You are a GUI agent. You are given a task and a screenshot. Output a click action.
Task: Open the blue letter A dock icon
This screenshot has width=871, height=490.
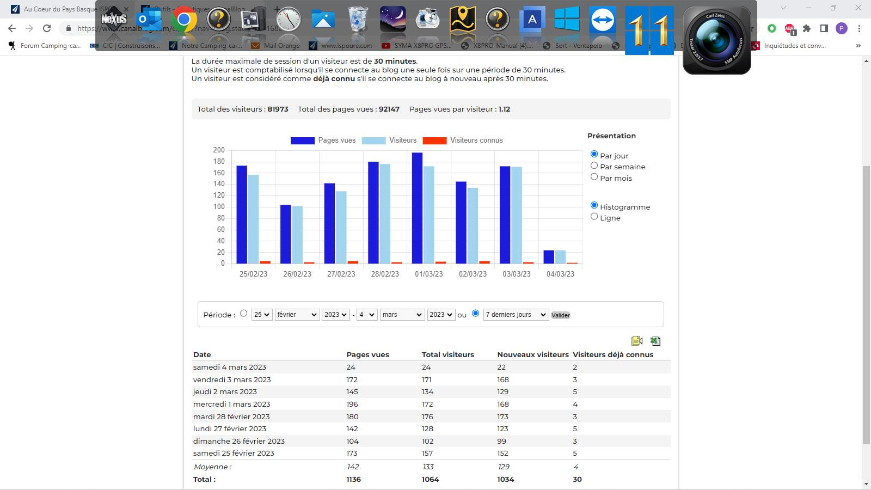(x=532, y=20)
